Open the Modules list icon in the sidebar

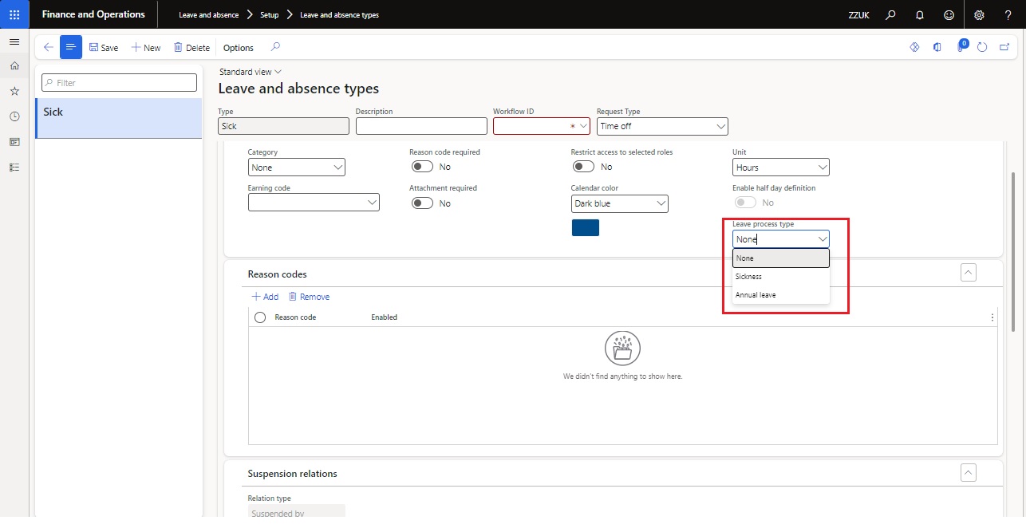[x=14, y=167]
